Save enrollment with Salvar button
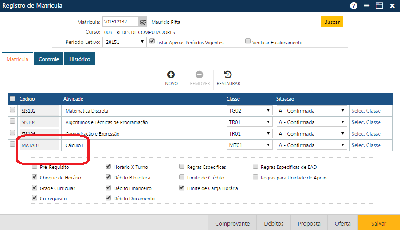The width and height of the screenshot is (400, 230). click(x=379, y=223)
